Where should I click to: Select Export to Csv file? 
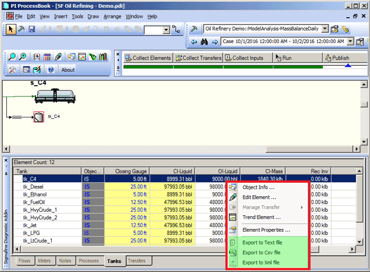268,253
